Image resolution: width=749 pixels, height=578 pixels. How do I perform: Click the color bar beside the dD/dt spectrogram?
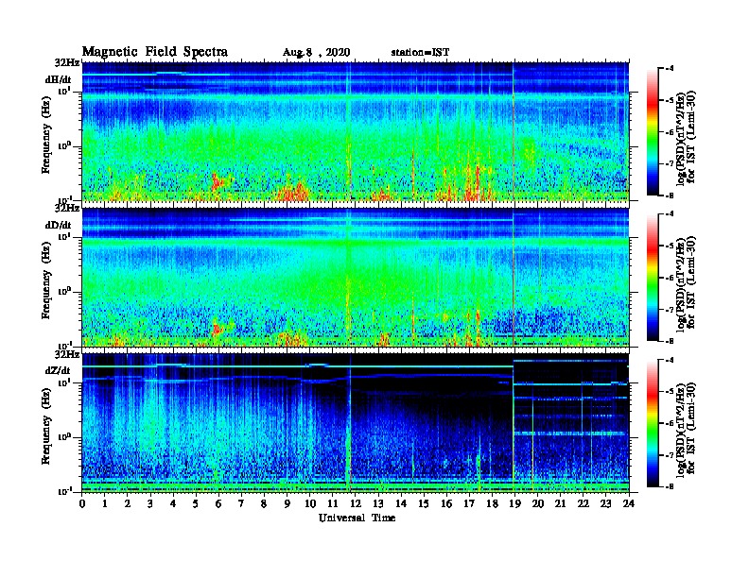click(652, 278)
